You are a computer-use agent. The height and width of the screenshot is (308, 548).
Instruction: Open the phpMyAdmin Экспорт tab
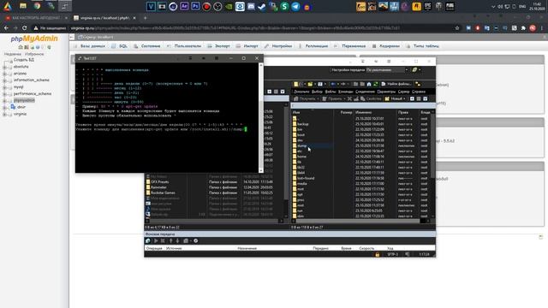219,46
